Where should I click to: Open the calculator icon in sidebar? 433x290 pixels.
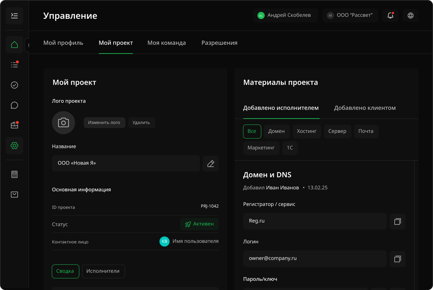coord(14,174)
